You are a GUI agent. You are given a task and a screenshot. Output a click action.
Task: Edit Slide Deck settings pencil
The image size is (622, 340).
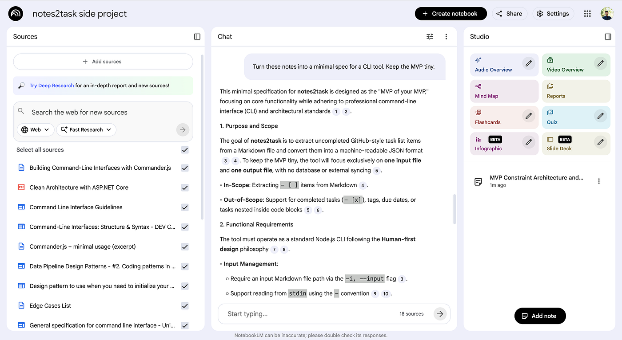[600, 142]
